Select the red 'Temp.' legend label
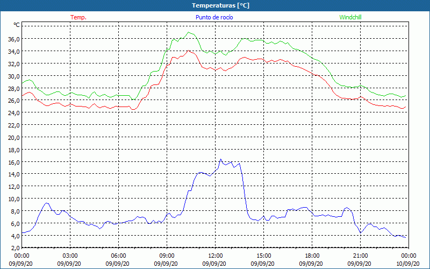Screen dimensions: 430x269 pyautogui.click(x=78, y=17)
